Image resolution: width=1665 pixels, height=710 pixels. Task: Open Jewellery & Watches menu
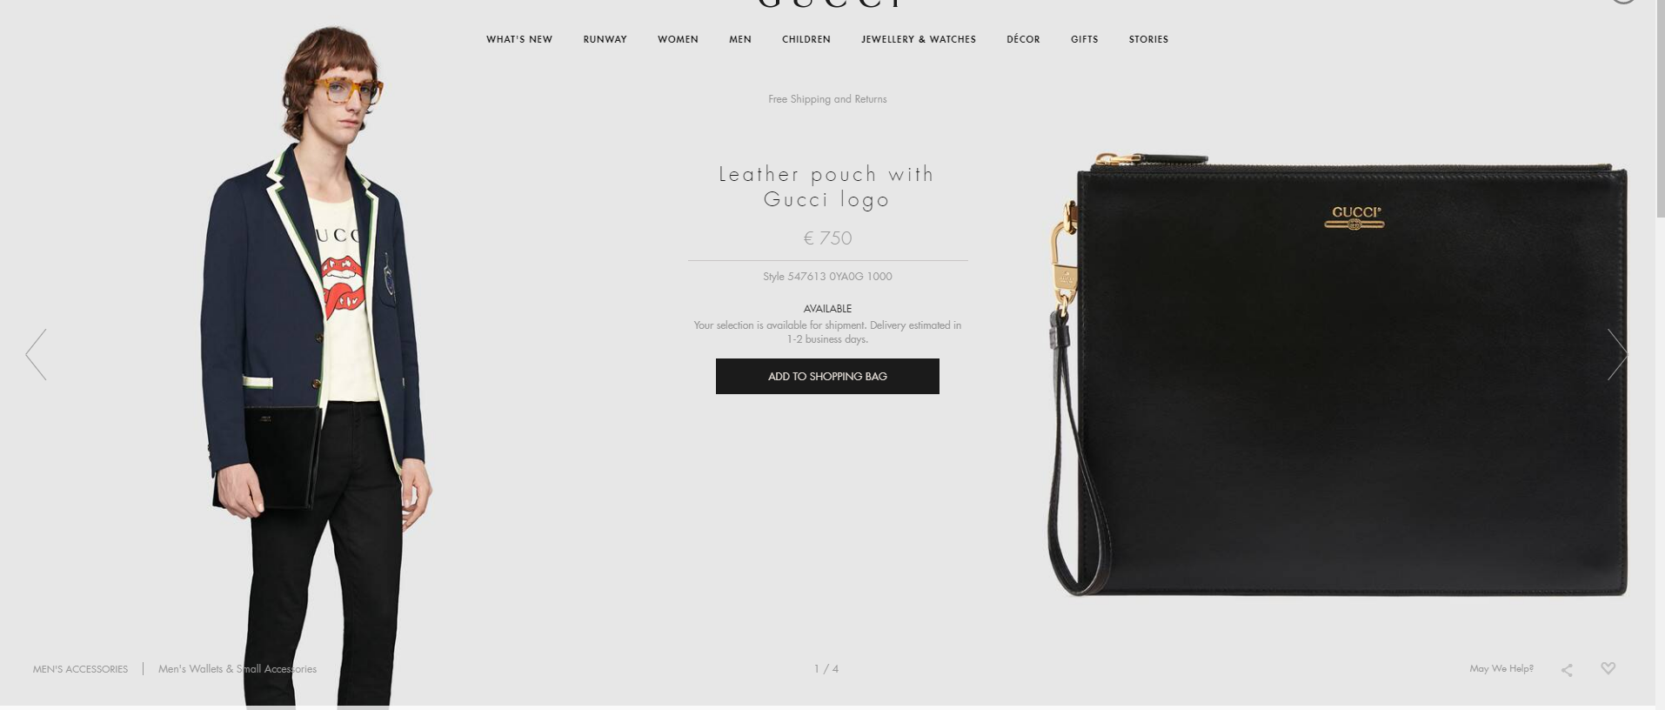click(919, 39)
